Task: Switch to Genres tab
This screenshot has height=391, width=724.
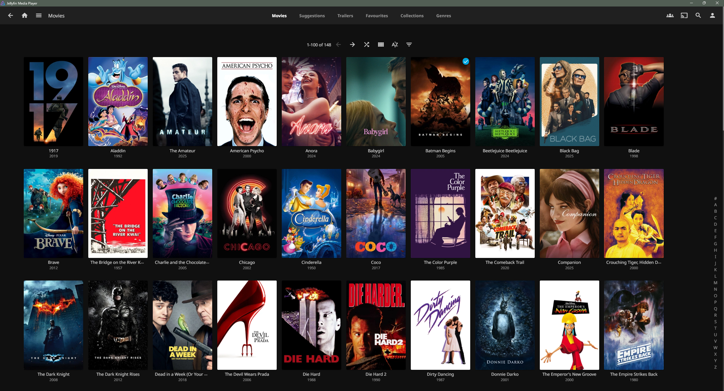Action: (443, 16)
